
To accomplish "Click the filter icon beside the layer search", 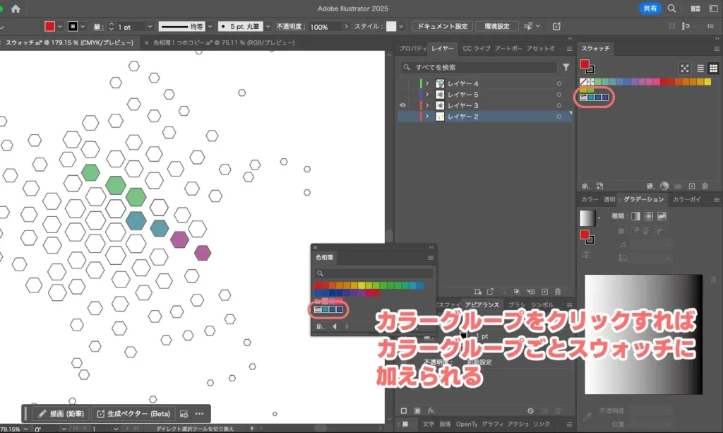I will coord(566,67).
